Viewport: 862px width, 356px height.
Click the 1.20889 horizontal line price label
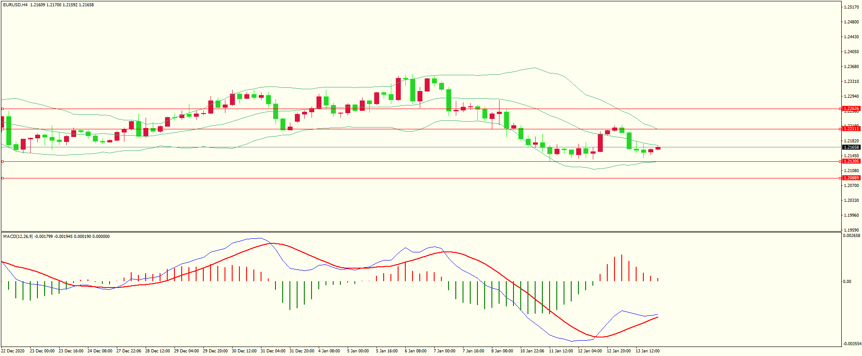click(x=851, y=178)
